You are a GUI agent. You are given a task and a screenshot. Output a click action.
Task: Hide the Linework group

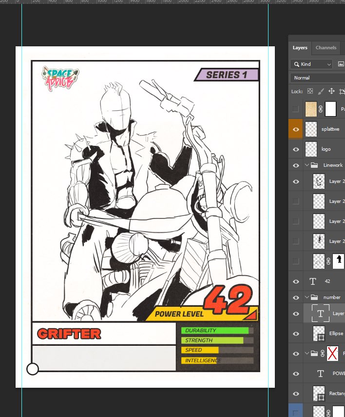point(296,165)
